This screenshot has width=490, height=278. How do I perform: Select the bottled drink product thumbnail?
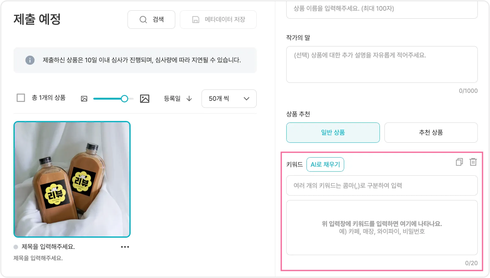(72, 179)
